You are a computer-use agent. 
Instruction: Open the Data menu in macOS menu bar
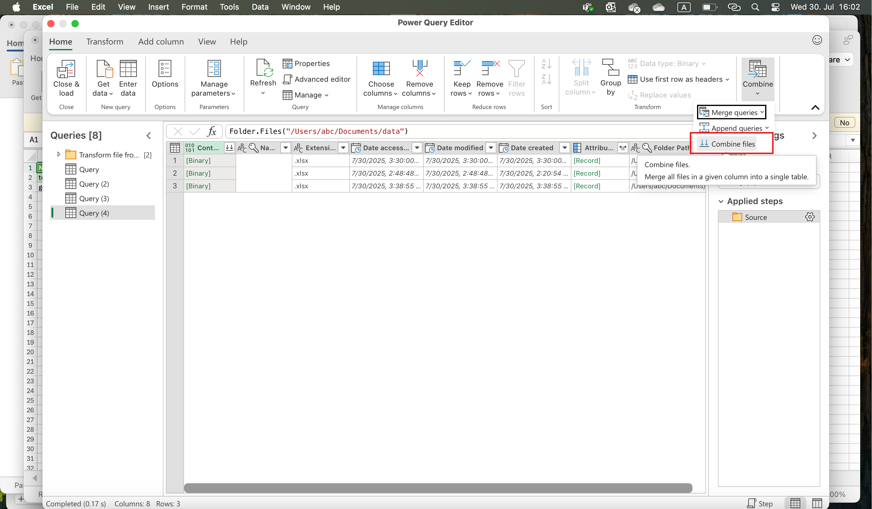[260, 7]
